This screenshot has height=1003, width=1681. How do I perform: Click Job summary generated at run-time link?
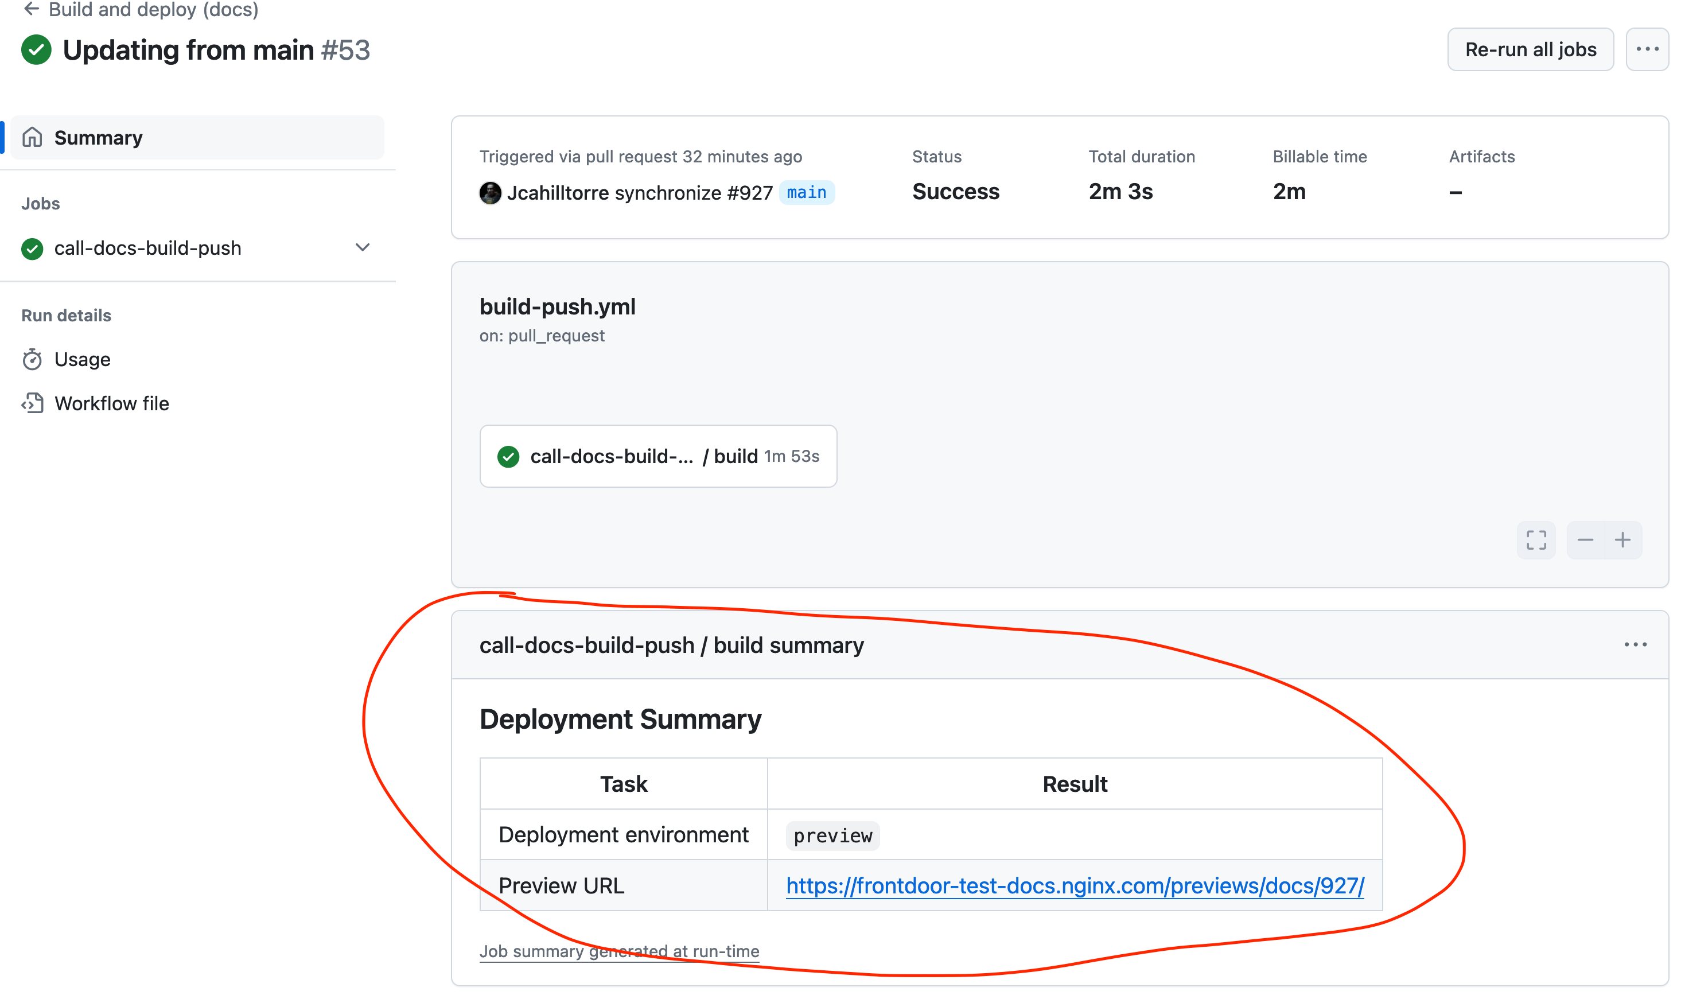(x=620, y=951)
